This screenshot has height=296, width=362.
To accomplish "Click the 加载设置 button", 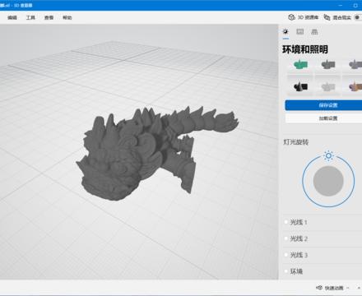I will (323, 118).
